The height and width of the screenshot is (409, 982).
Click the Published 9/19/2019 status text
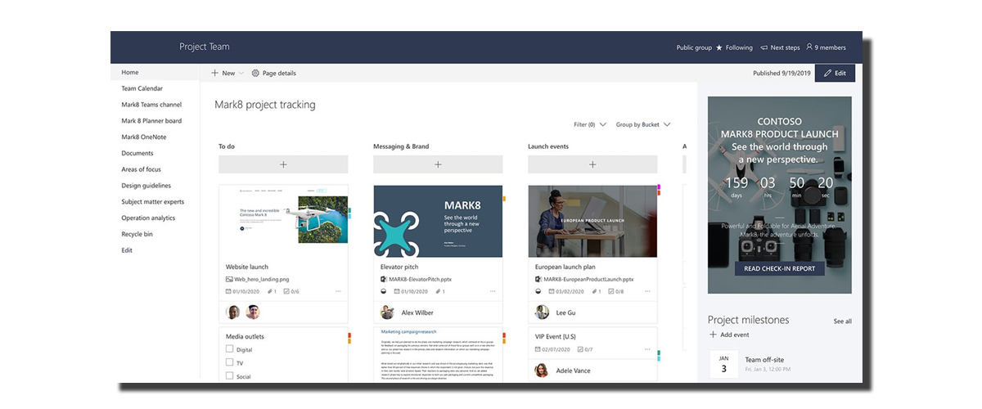(x=782, y=74)
